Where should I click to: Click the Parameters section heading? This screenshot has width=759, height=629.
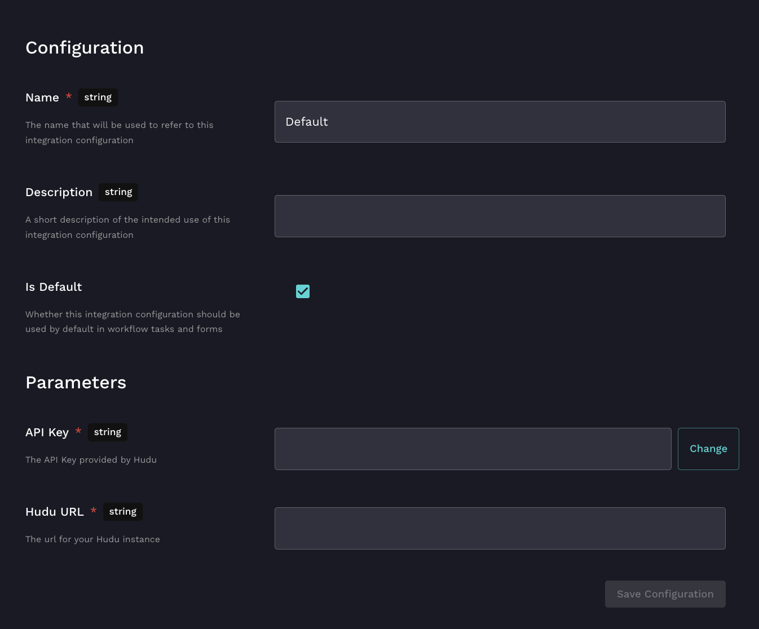[76, 383]
